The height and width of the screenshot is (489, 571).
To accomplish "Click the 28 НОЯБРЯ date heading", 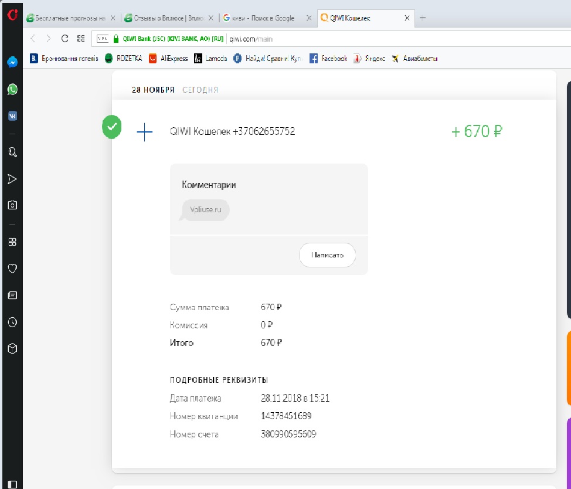I will (153, 90).
